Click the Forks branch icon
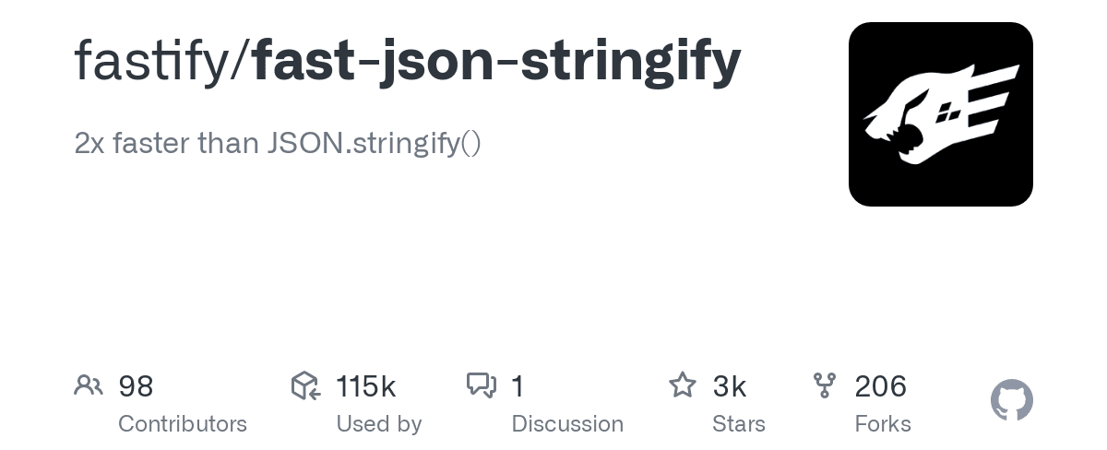This screenshot has height=450, width=1107. [824, 385]
